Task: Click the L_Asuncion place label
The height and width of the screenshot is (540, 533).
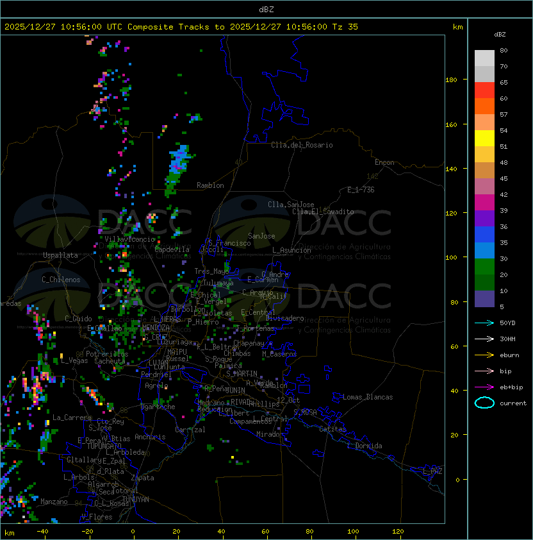Action: [x=291, y=250]
